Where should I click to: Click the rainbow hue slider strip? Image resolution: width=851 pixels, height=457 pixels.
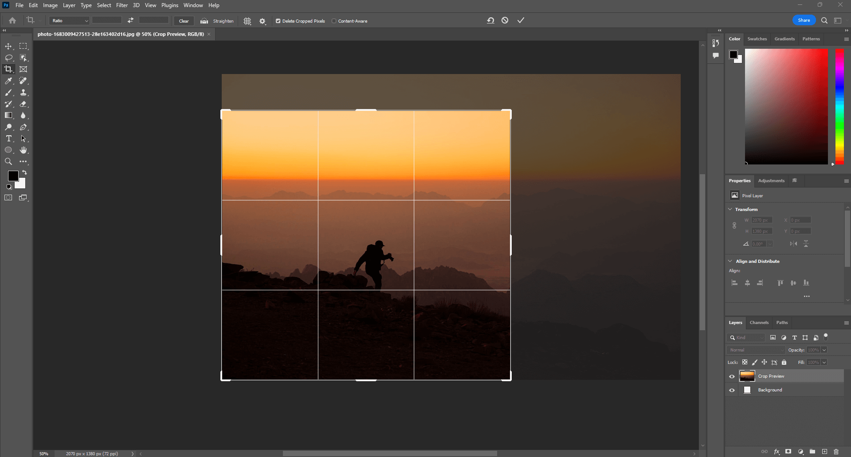tap(839, 106)
